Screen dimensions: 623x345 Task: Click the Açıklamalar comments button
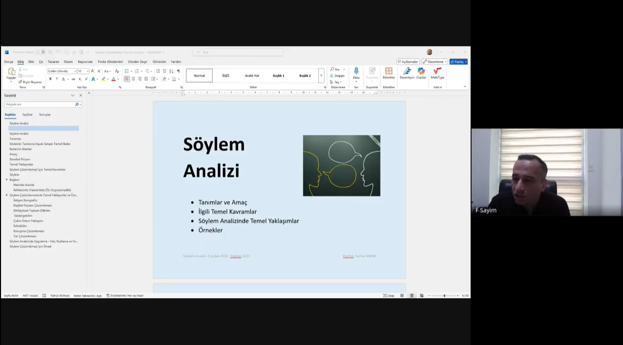click(x=408, y=62)
